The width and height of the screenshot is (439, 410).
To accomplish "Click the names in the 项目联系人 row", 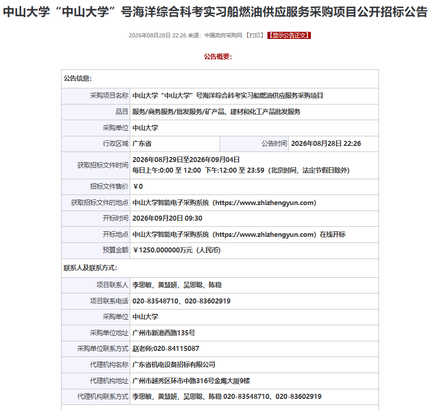I will coord(177,285).
